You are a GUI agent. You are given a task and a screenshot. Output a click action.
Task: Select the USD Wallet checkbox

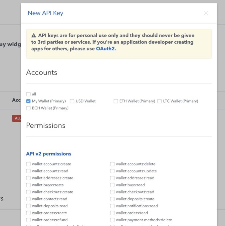[x=72, y=101]
